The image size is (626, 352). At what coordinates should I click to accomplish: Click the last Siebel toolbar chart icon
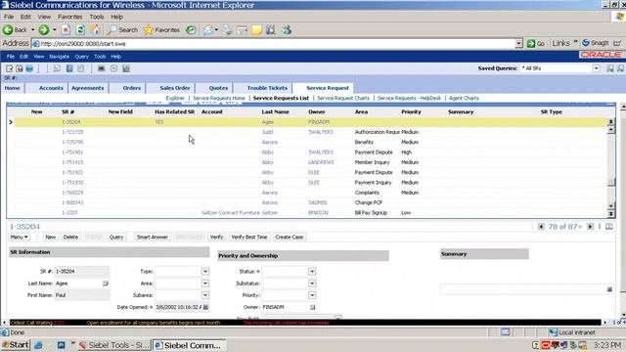click(x=126, y=68)
